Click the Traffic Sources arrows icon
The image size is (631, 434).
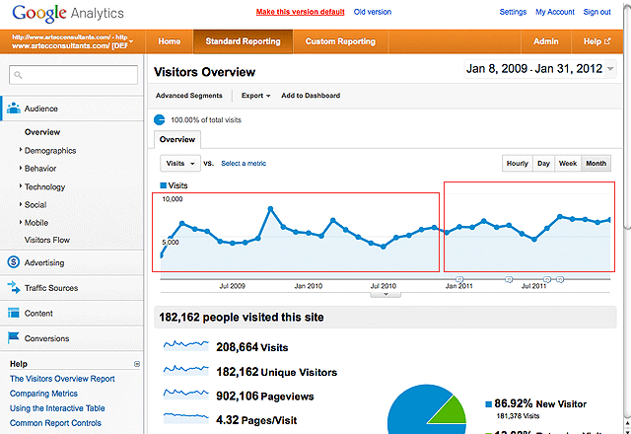[14, 288]
